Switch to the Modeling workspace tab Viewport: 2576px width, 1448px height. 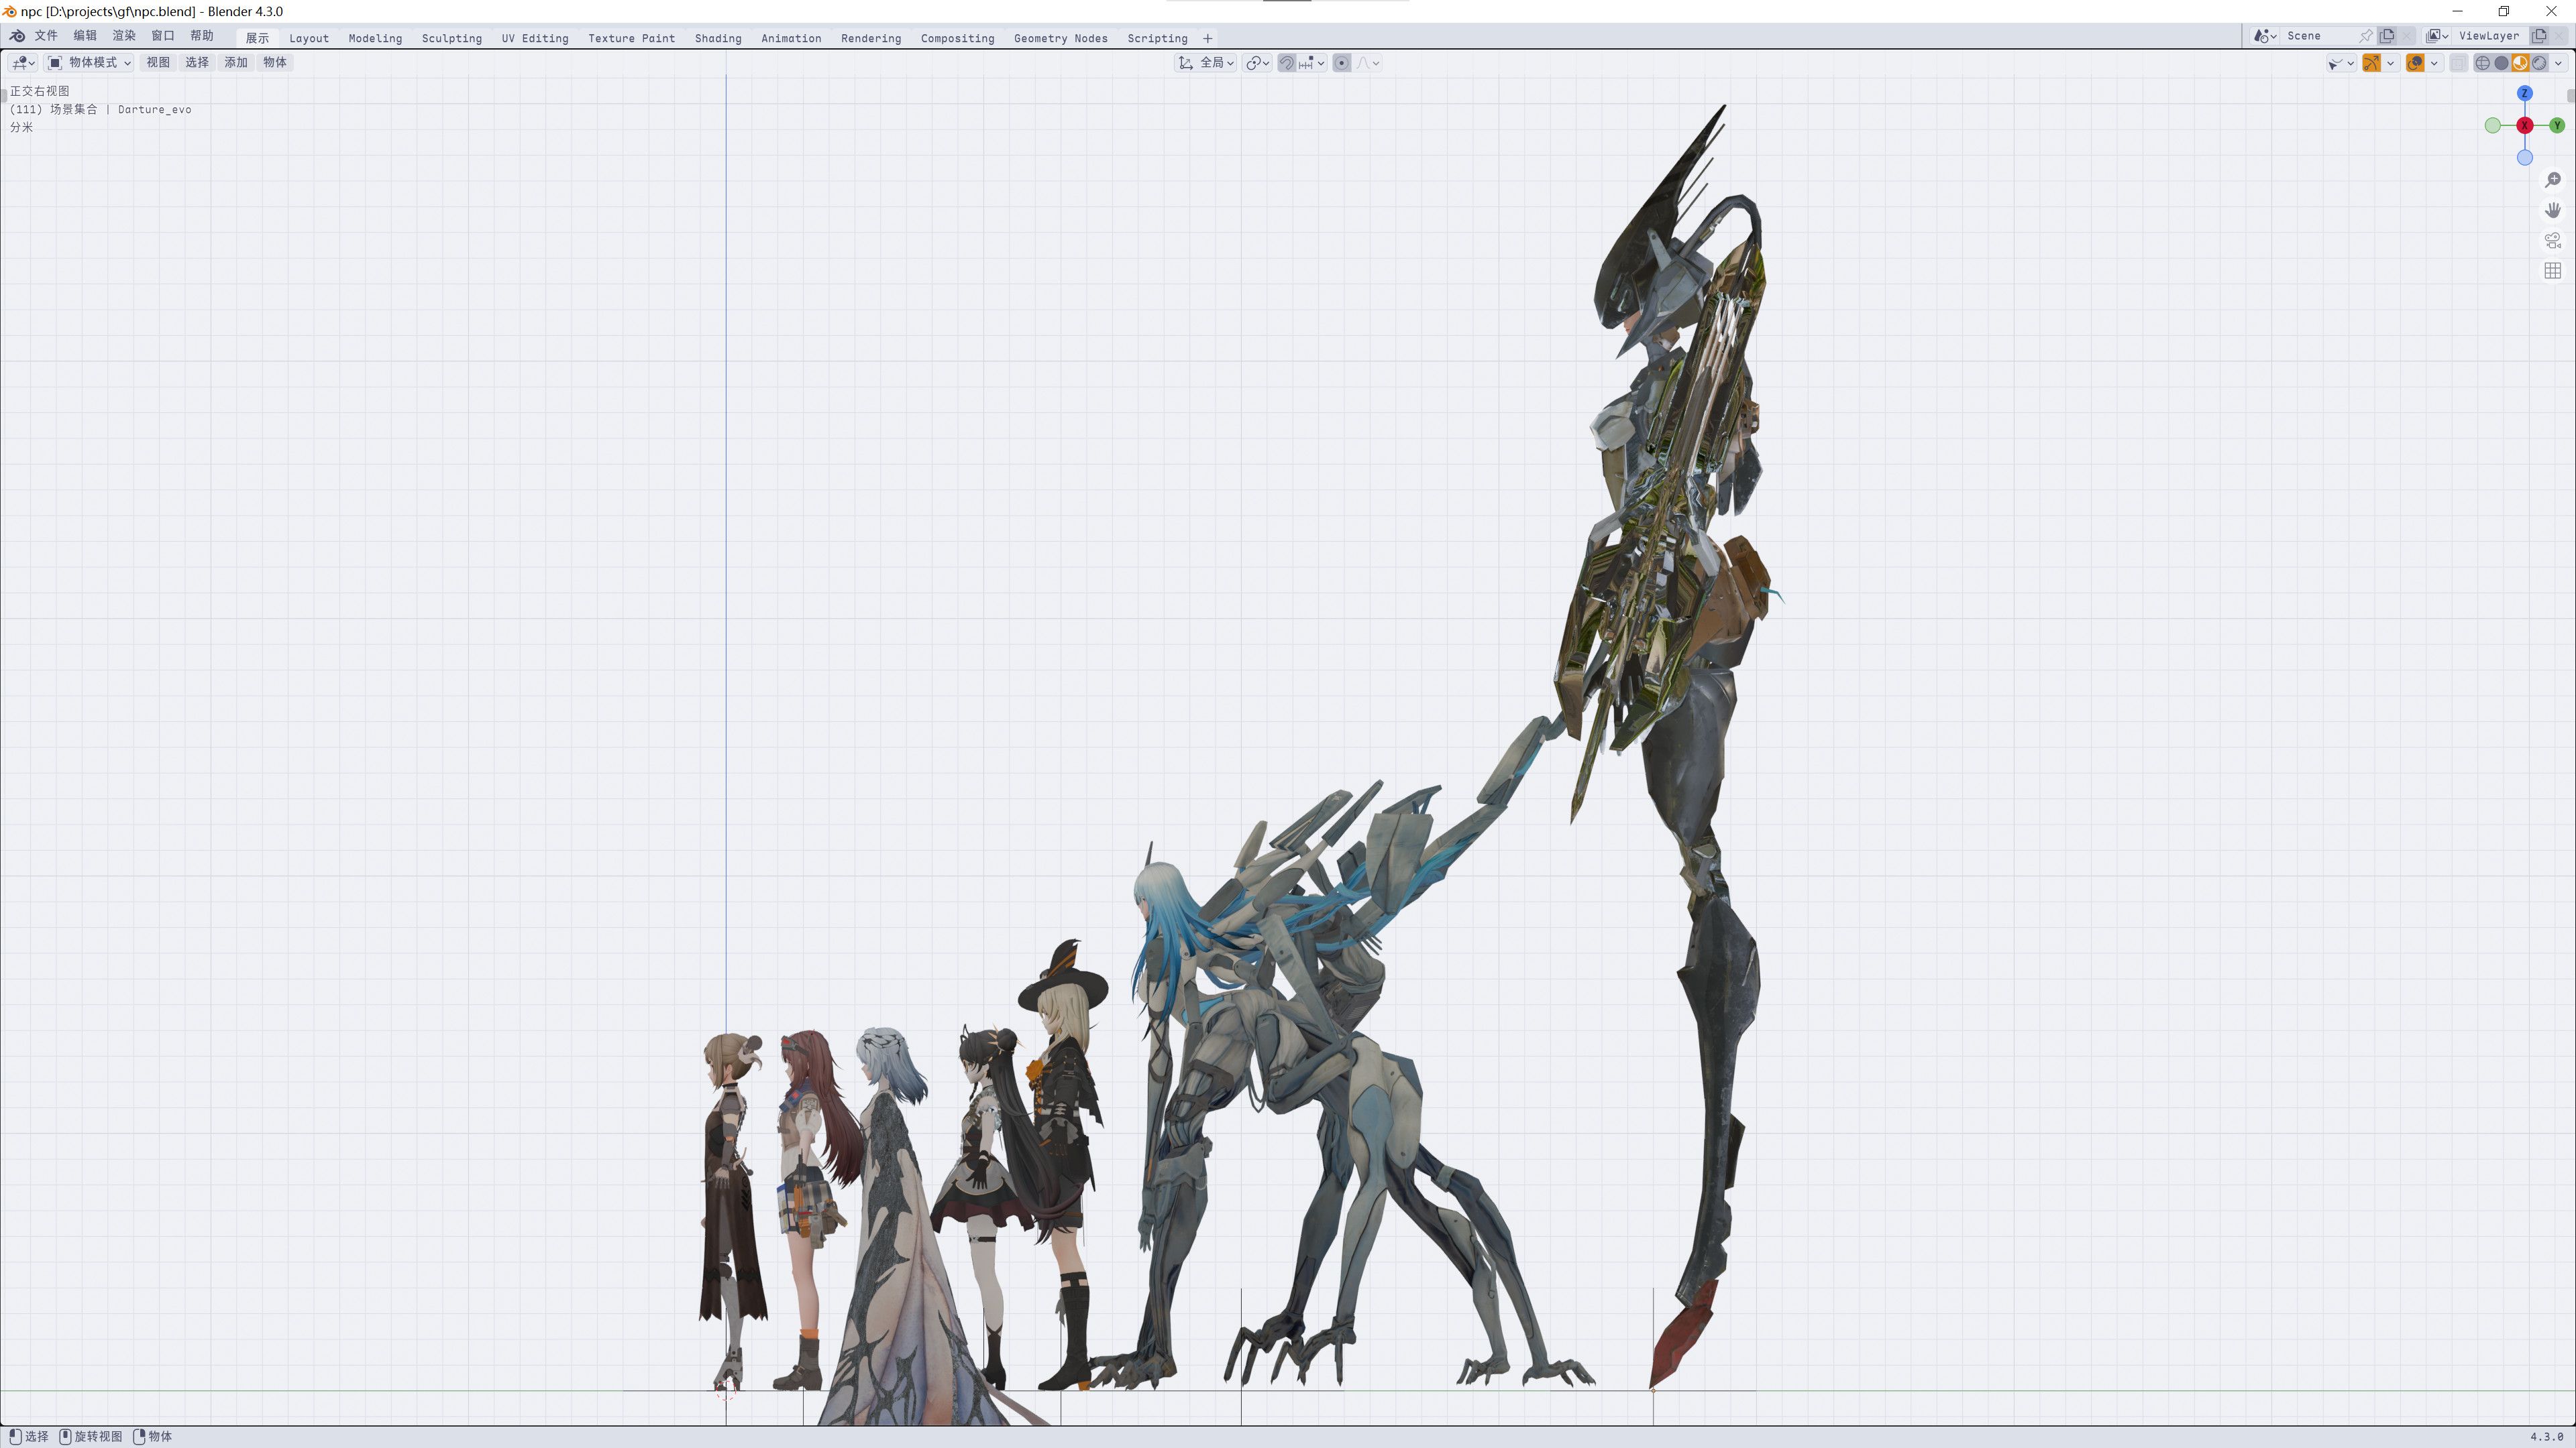[x=375, y=38]
